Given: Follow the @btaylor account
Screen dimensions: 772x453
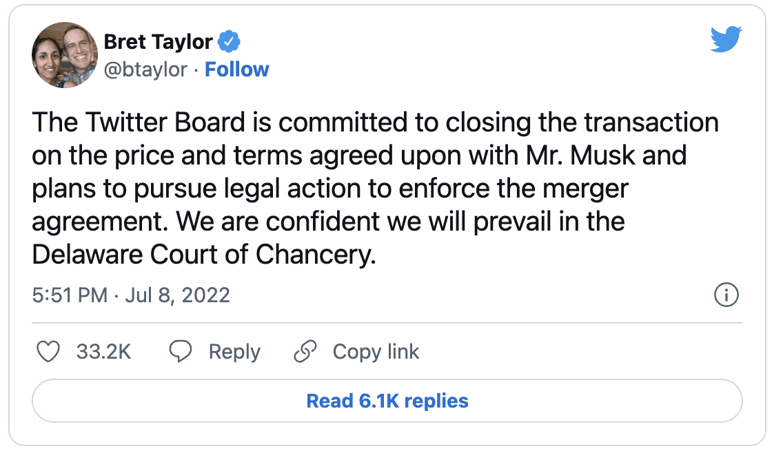Looking at the screenshot, I should [237, 70].
